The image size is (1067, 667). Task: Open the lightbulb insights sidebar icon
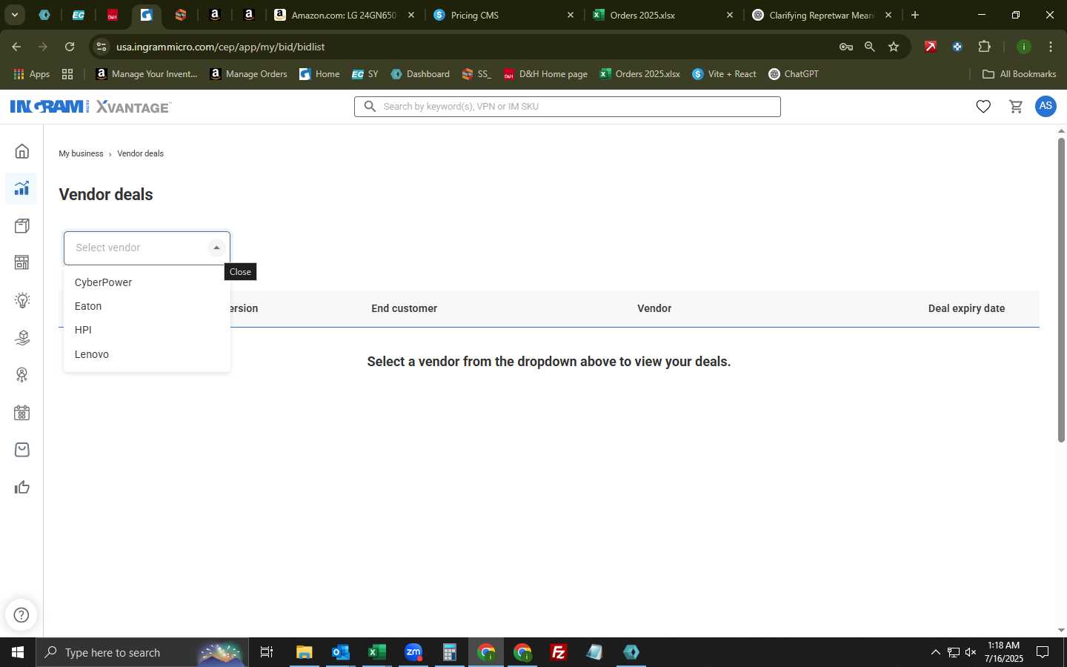tap(22, 300)
